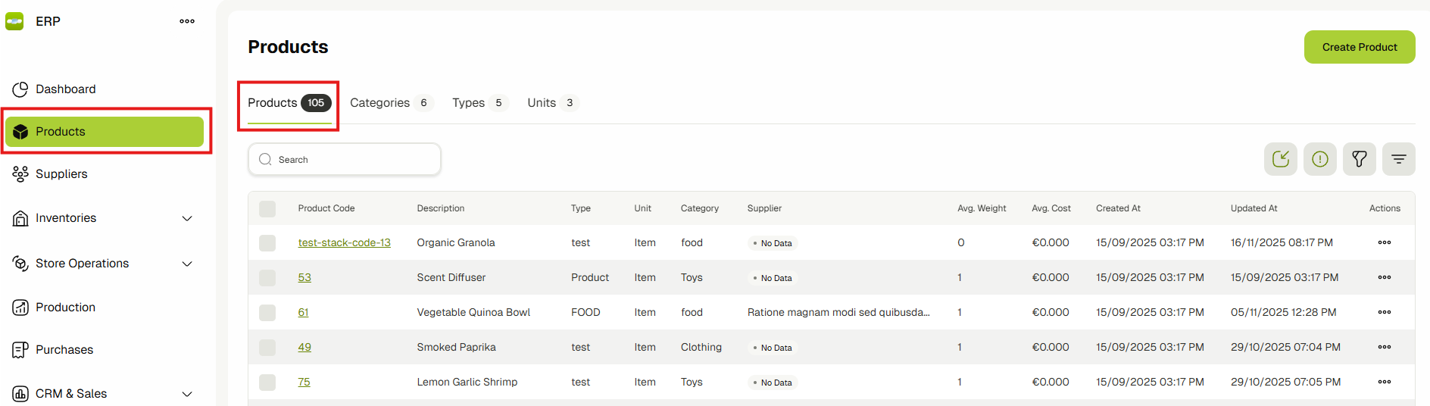The image size is (1430, 406).
Task: Click the Create Product button
Action: click(x=1359, y=47)
